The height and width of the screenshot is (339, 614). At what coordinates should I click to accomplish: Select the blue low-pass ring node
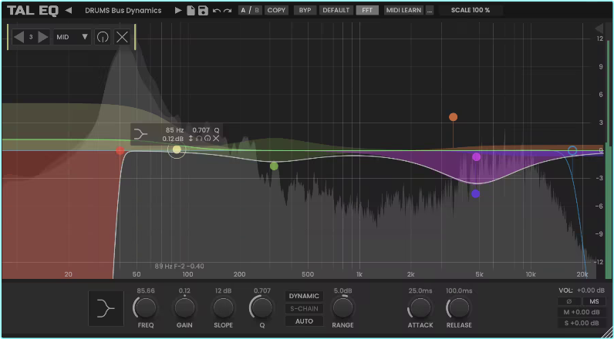(572, 150)
